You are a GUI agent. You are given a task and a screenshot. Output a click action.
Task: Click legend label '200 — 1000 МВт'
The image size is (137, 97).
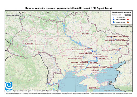tap(121, 19)
